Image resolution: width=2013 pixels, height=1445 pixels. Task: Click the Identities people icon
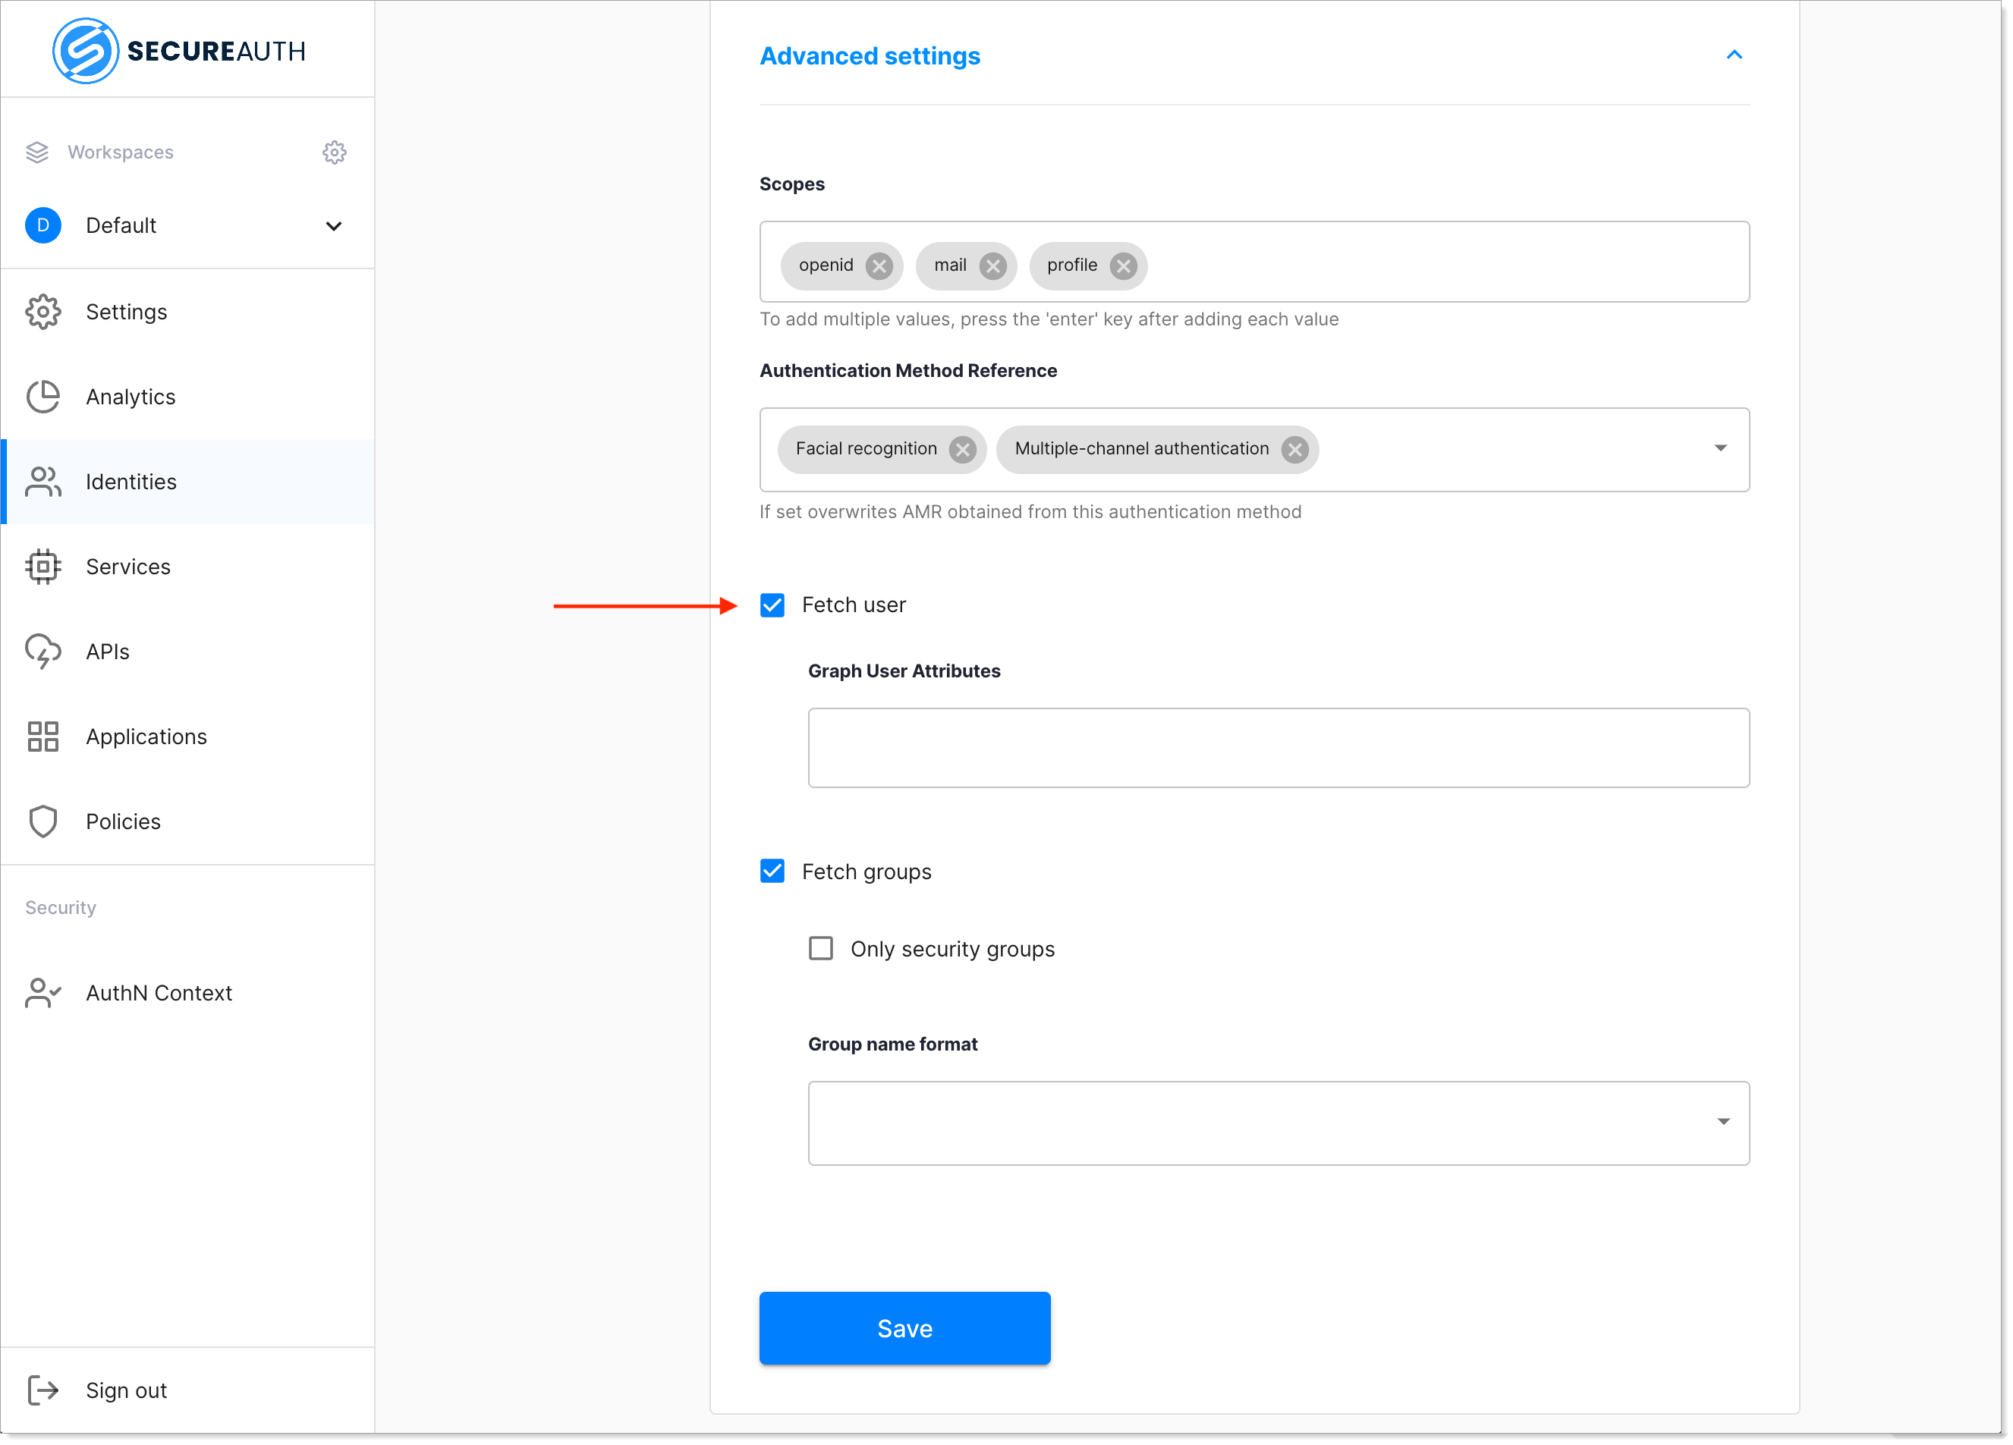[42, 482]
